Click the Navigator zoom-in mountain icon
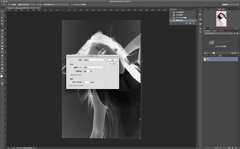 236,28
